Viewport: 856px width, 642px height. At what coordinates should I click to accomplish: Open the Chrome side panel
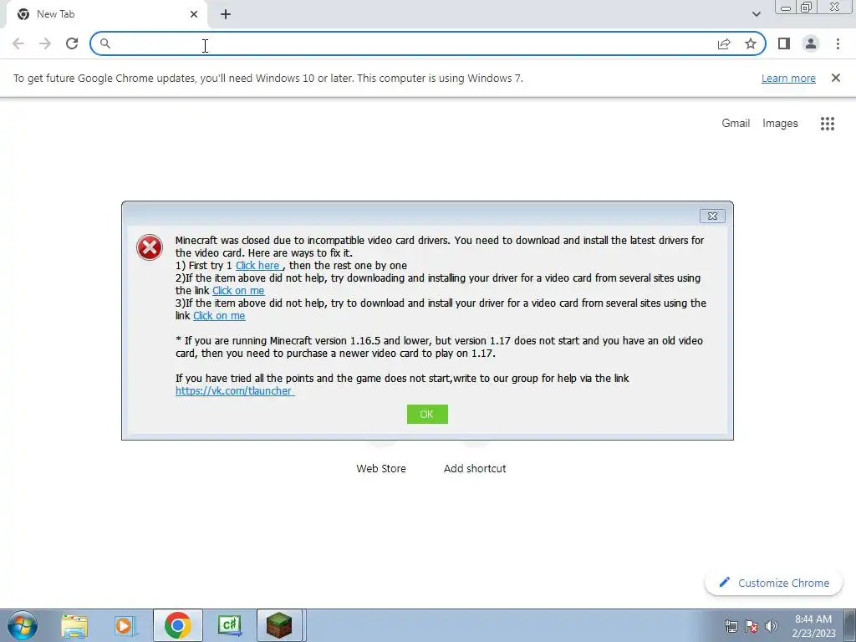(x=784, y=43)
